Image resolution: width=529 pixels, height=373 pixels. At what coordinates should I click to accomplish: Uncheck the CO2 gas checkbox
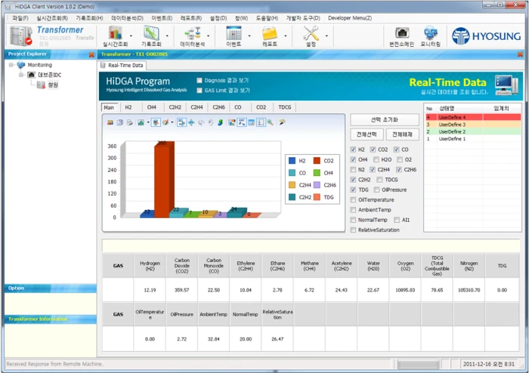[x=373, y=150]
